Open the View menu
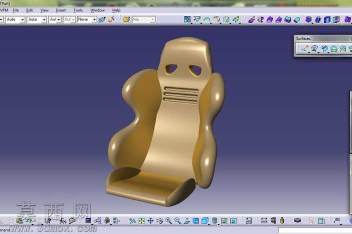 click(x=44, y=10)
